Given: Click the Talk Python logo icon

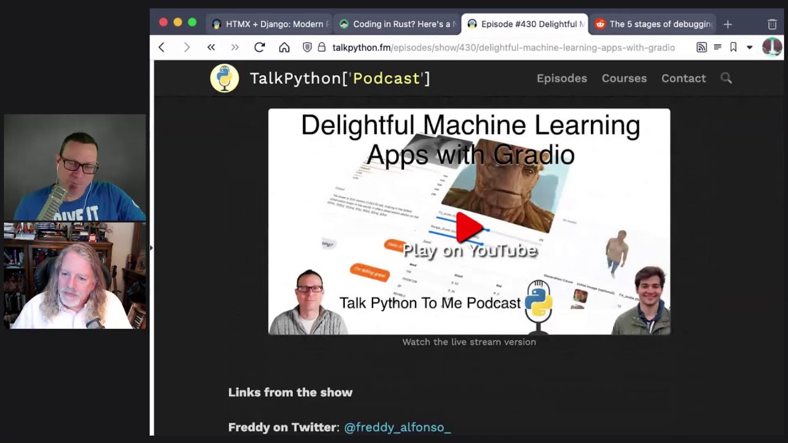Looking at the screenshot, I should coord(225,78).
